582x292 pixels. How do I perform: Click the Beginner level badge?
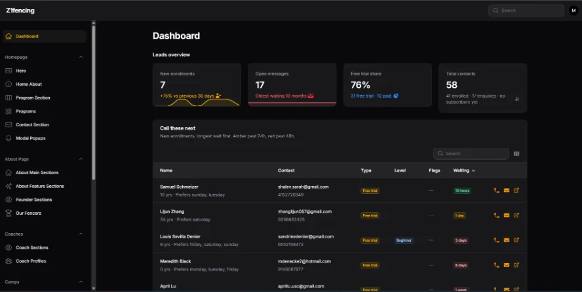click(404, 240)
